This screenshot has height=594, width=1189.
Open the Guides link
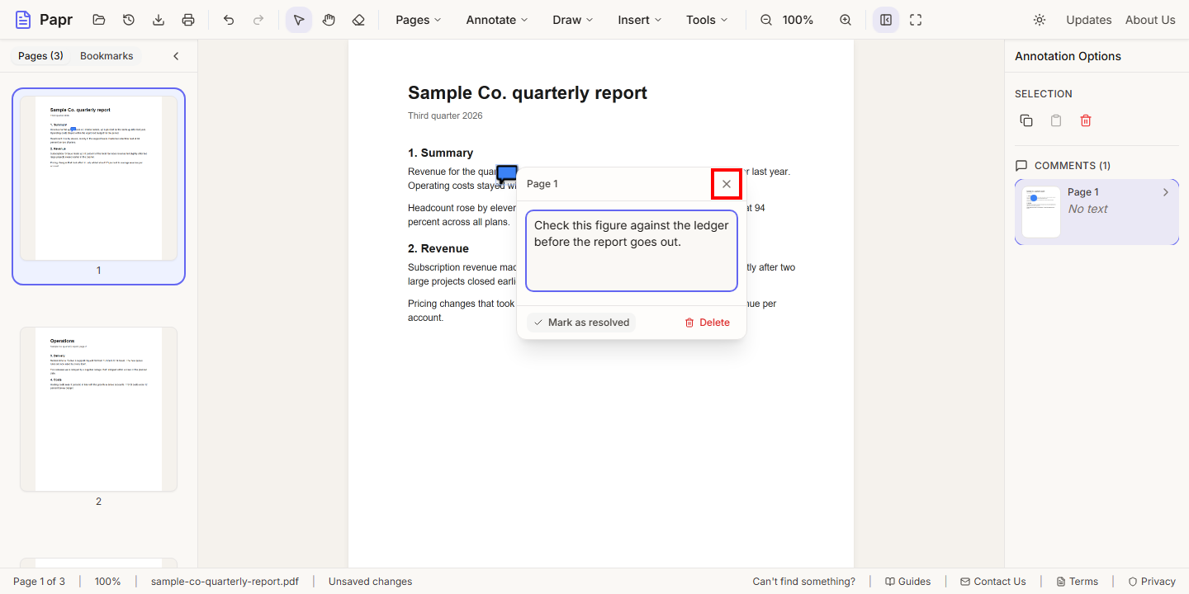click(907, 582)
